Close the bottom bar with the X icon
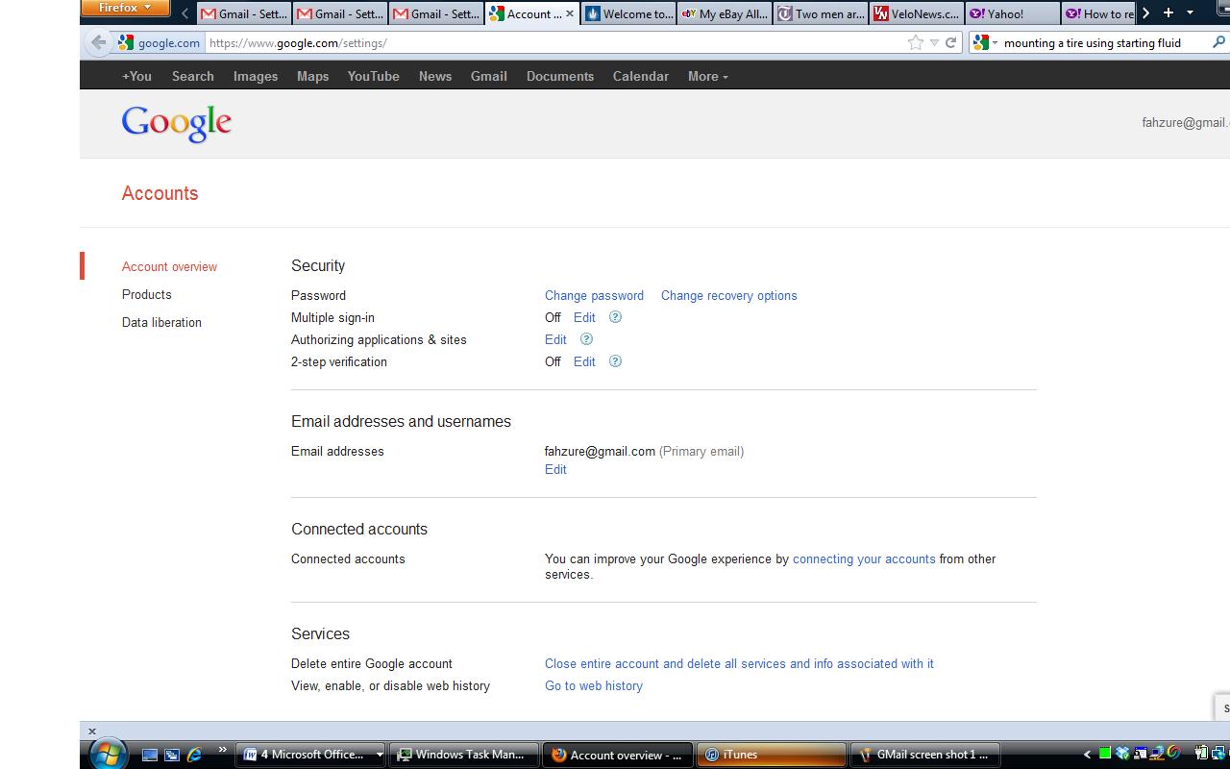This screenshot has width=1230, height=769. pos(92,732)
